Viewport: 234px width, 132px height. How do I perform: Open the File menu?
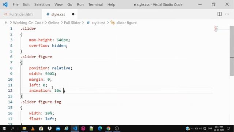click(15, 4)
